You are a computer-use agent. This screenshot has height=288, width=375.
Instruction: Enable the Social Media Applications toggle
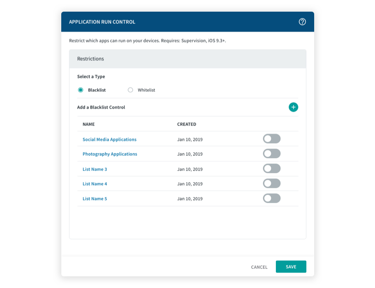[x=272, y=139]
